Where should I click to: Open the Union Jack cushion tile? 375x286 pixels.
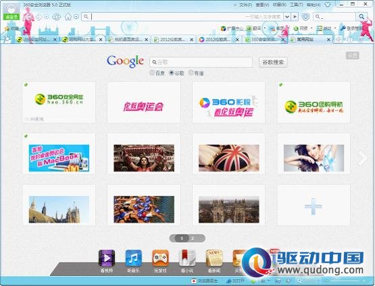[228, 154]
